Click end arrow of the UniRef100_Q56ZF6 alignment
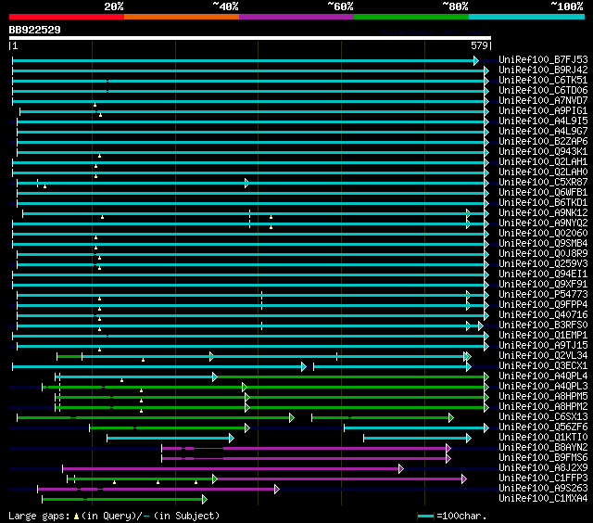593x523 pixels. (485, 427)
